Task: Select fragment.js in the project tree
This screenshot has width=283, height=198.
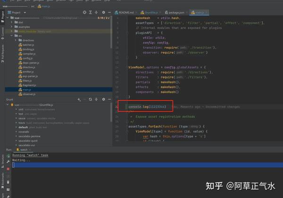Action: [x=27, y=85]
